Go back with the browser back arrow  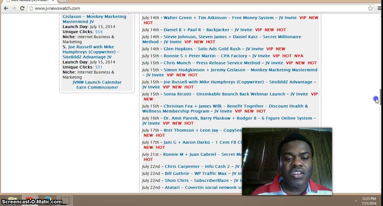pos(6,8)
